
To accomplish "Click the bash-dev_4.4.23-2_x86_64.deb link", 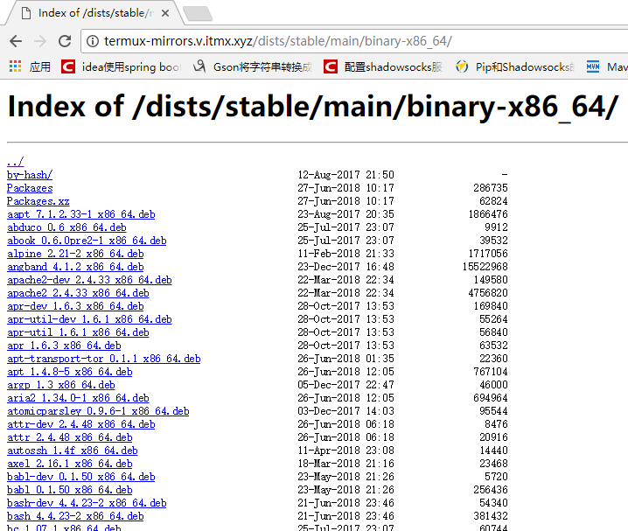I will 87,503.
